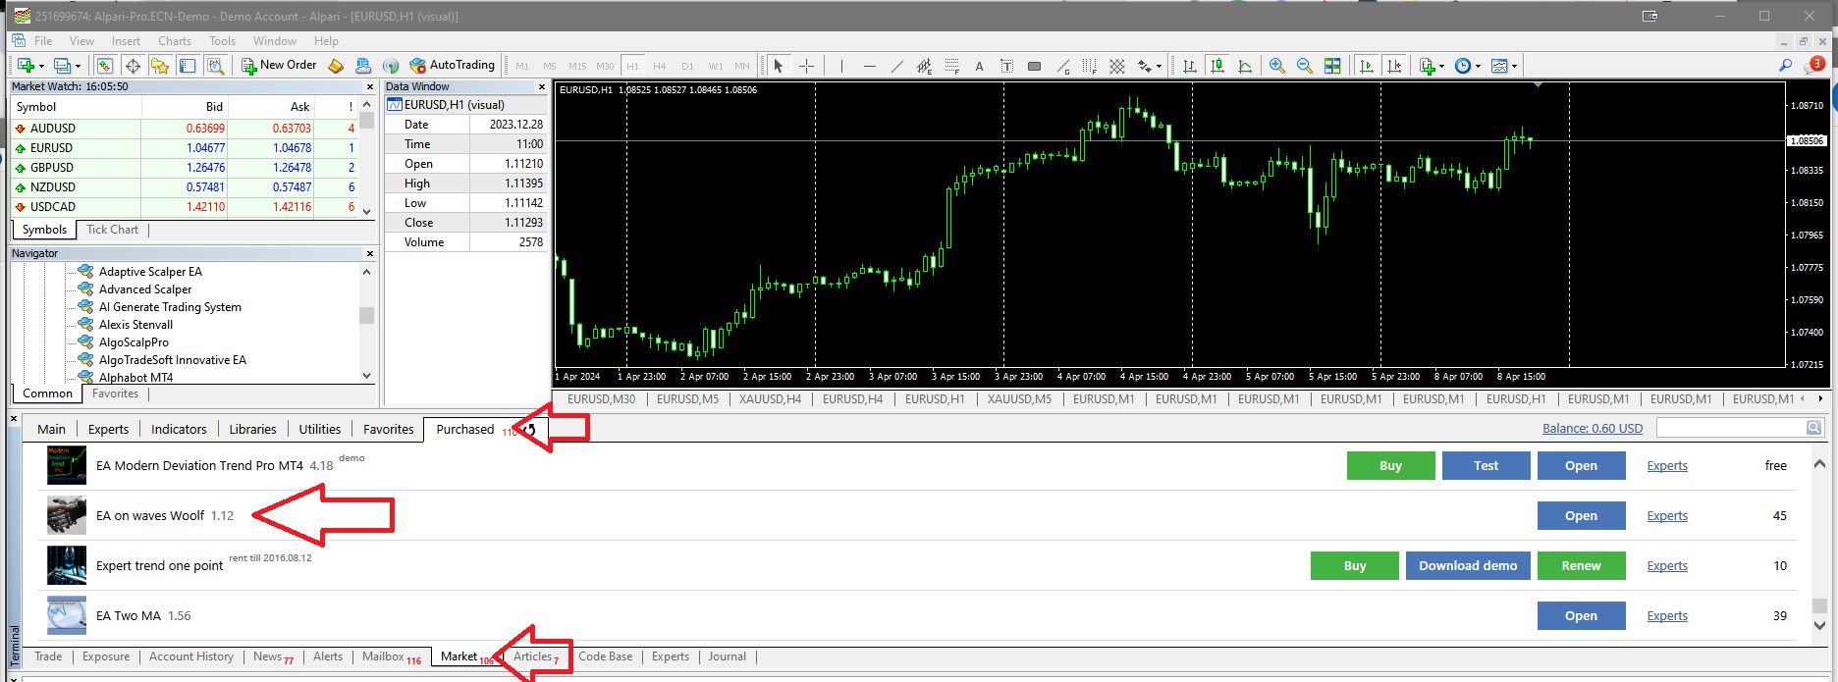The width and height of the screenshot is (1838, 682).
Task: Select AlgoScalpPro in the Navigator
Action: pyautogui.click(x=134, y=342)
